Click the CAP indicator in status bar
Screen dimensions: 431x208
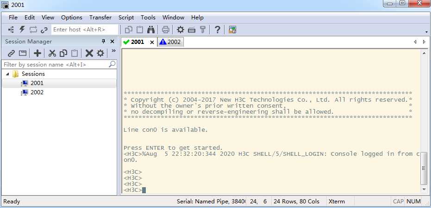click(398, 202)
